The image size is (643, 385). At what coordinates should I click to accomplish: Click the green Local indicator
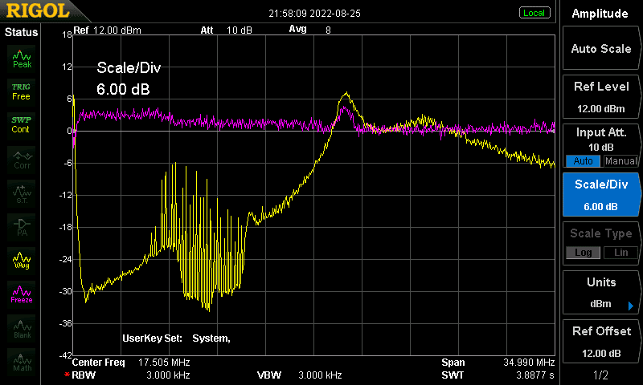click(534, 13)
